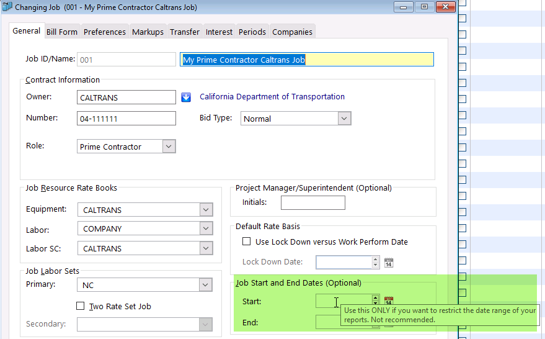Open the Interest tab
This screenshot has width=545, height=339.
point(219,32)
